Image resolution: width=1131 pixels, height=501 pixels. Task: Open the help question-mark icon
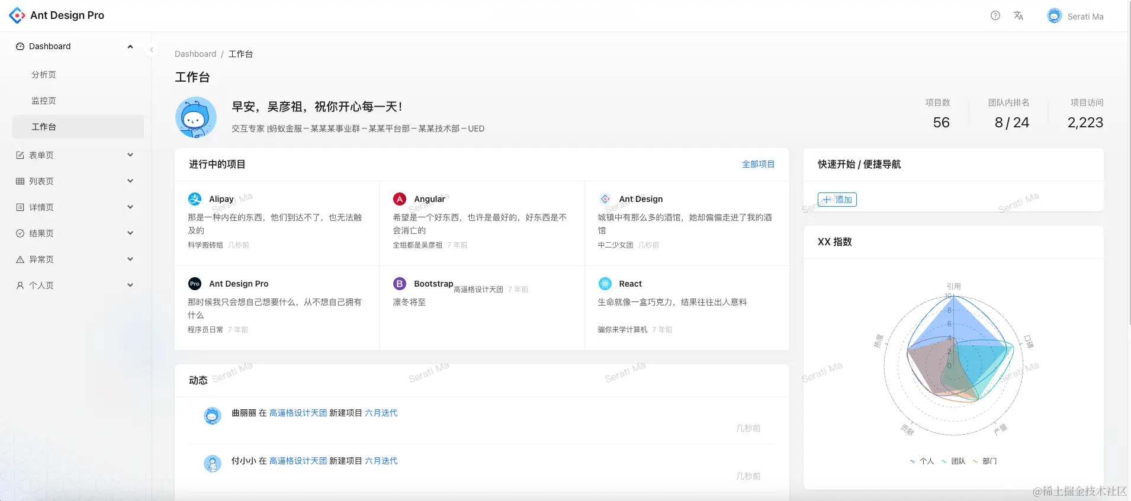pyautogui.click(x=995, y=15)
